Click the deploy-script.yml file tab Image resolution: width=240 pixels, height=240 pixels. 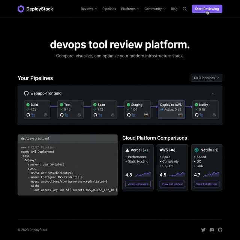coord(35,138)
